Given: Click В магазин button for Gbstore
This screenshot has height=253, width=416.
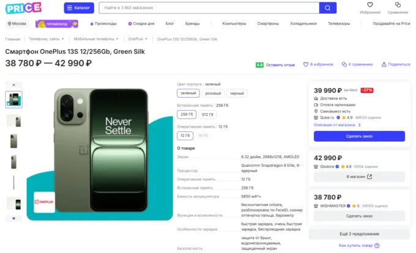Looking at the screenshot, I should click(359, 177).
